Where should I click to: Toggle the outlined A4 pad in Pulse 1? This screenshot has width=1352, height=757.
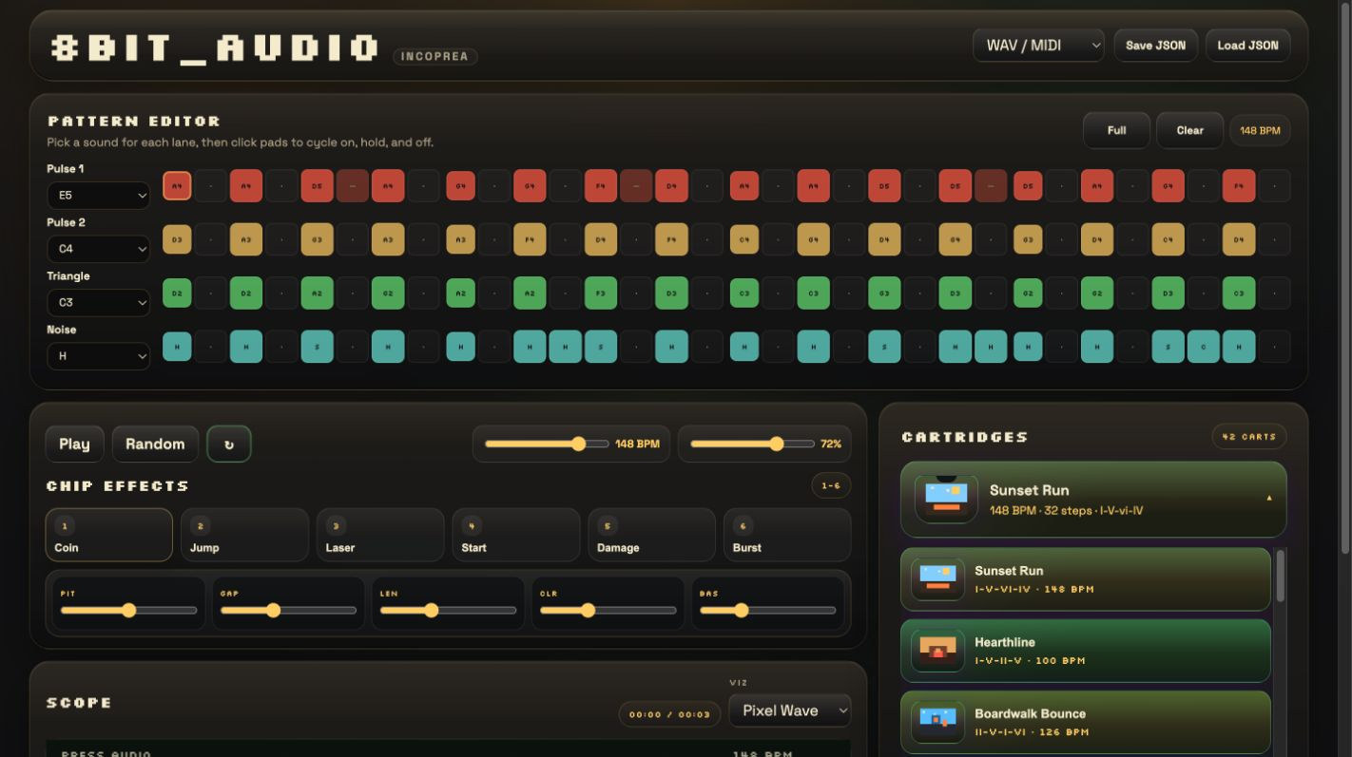click(x=177, y=186)
